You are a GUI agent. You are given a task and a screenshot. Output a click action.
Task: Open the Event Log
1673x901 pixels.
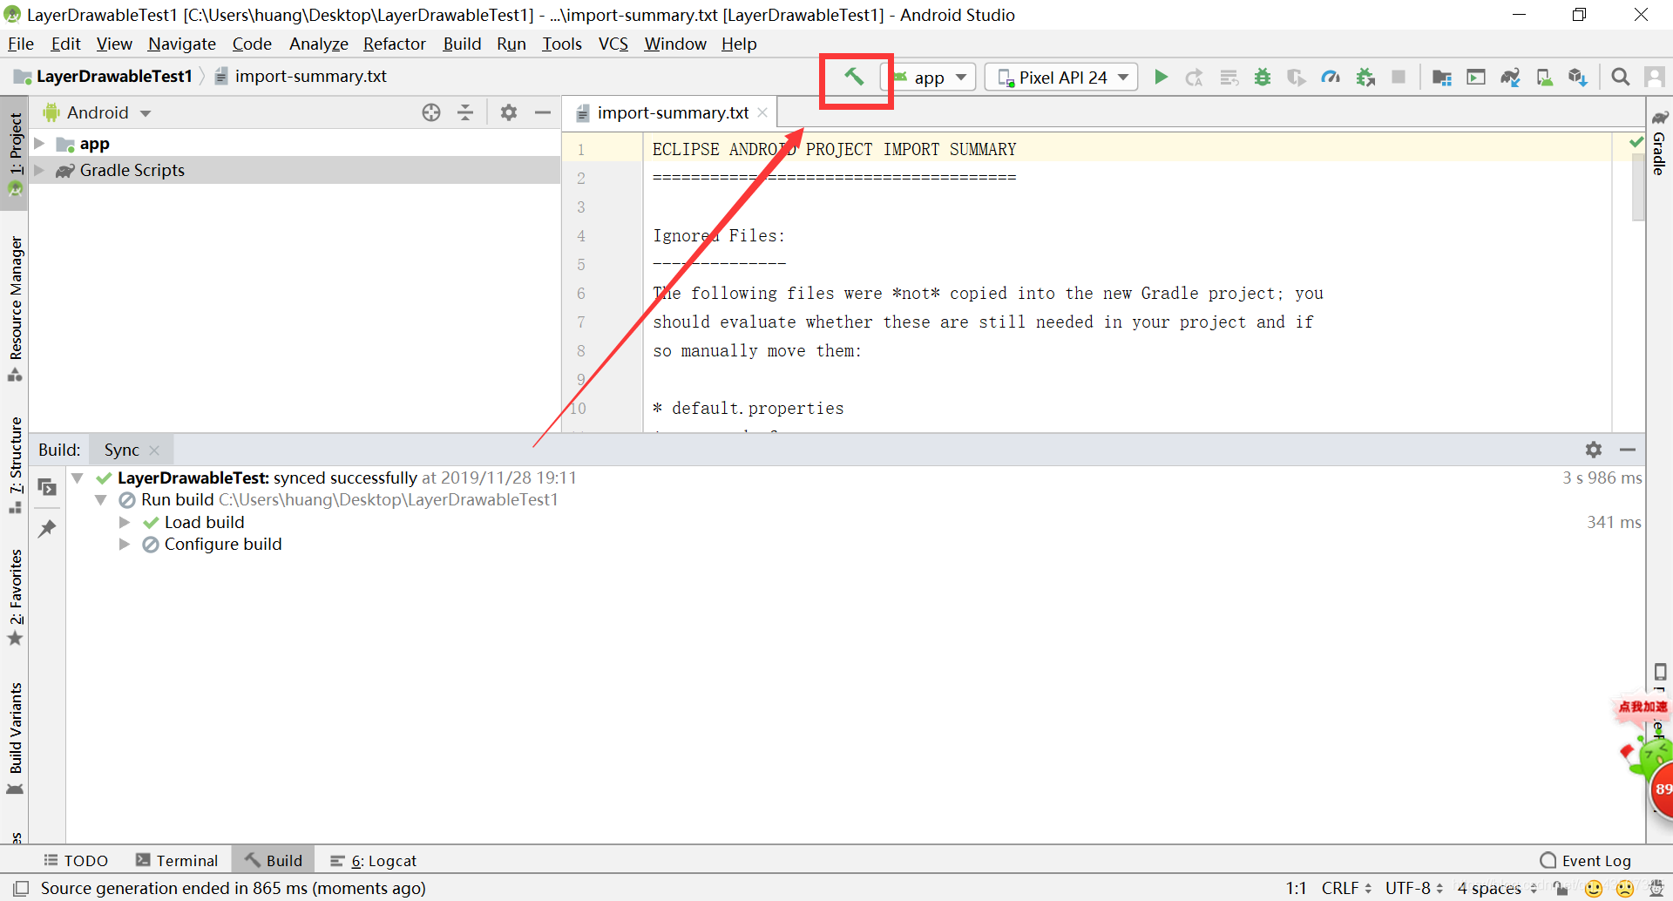point(1595,860)
